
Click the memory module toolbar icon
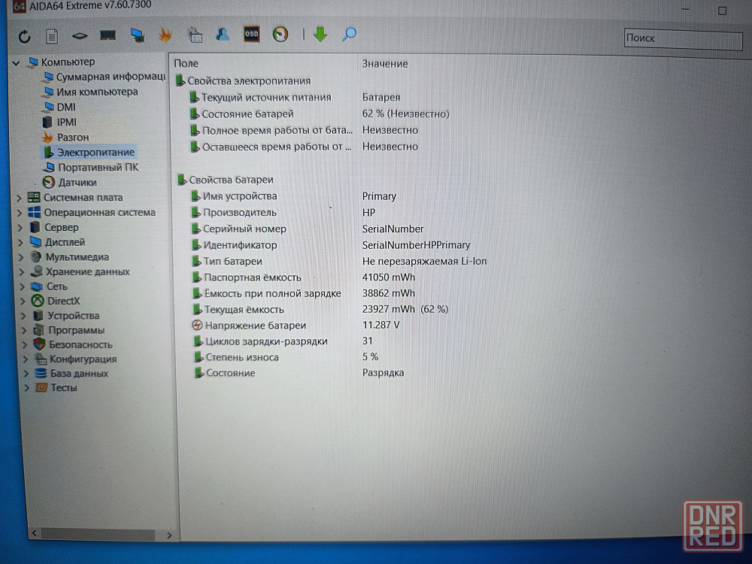tap(108, 35)
